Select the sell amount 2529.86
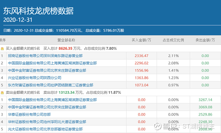 tap(205, 114)
